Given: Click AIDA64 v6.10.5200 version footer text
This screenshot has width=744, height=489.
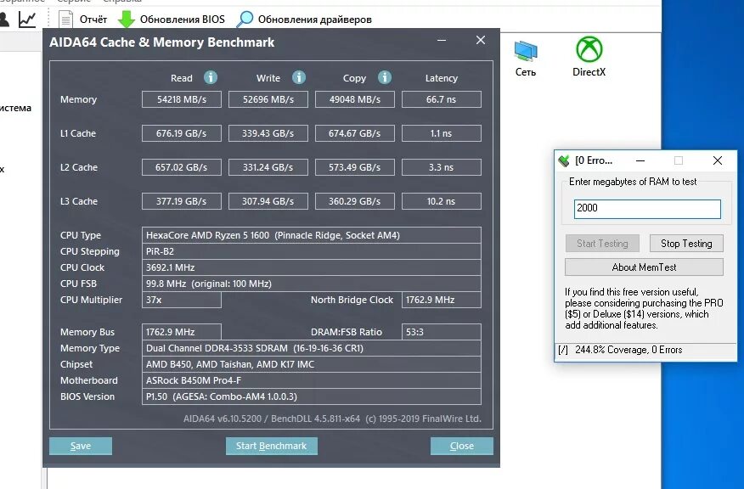Looking at the screenshot, I should 332,419.
